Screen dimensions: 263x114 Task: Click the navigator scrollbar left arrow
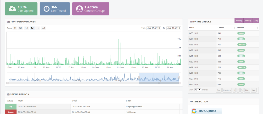[x=7, y=83]
